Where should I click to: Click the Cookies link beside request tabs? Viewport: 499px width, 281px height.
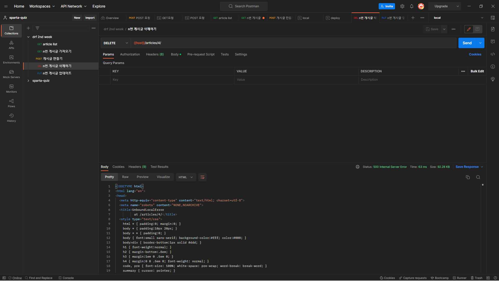click(475, 54)
